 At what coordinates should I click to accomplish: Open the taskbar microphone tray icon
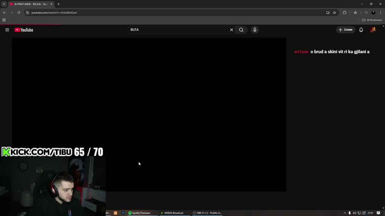(350, 213)
